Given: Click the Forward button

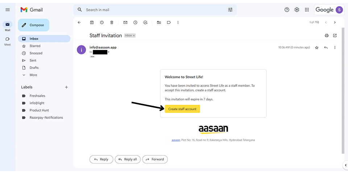Looking at the screenshot, I should point(155,159).
